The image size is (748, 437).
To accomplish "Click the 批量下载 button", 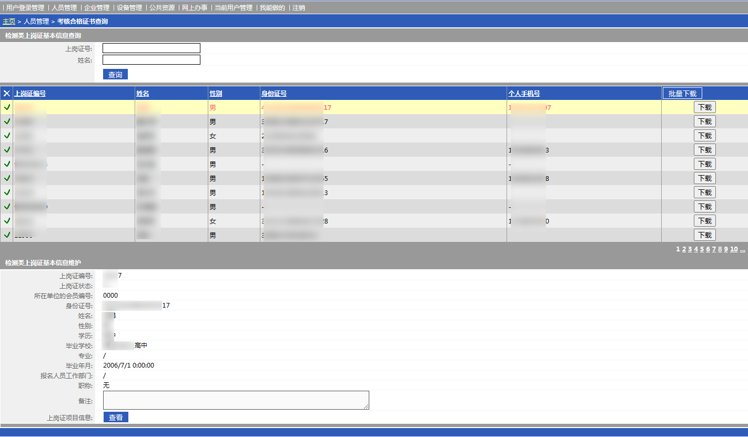I will click(682, 94).
